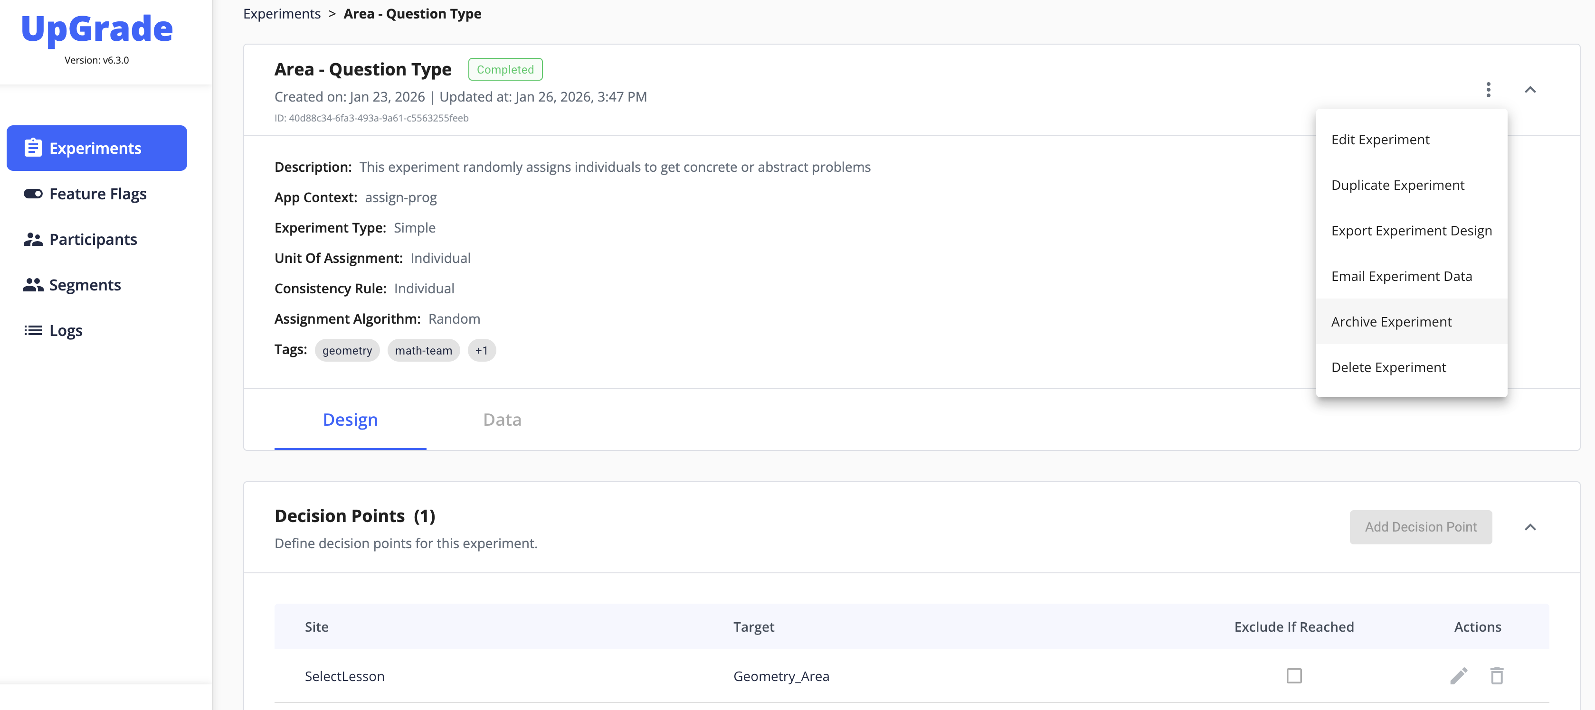Image resolution: width=1595 pixels, height=710 pixels.
Task: Choose Archive Experiment from the menu
Action: [1391, 322]
